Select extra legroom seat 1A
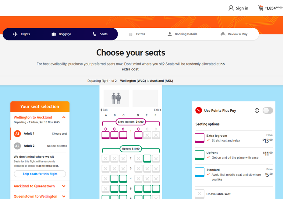This screenshot has height=199, width=283. tap(105, 135)
